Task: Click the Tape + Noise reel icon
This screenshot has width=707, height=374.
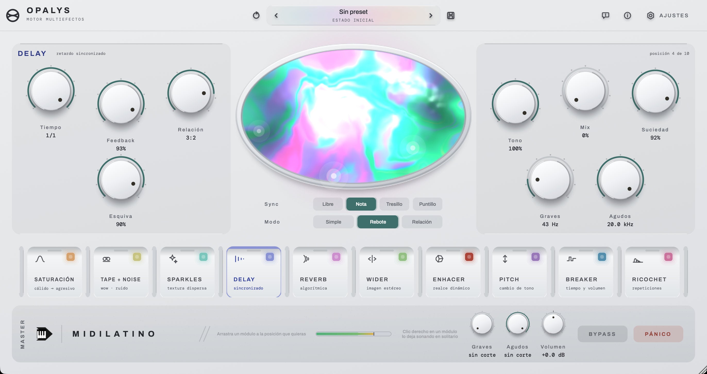Action: (x=106, y=259)
